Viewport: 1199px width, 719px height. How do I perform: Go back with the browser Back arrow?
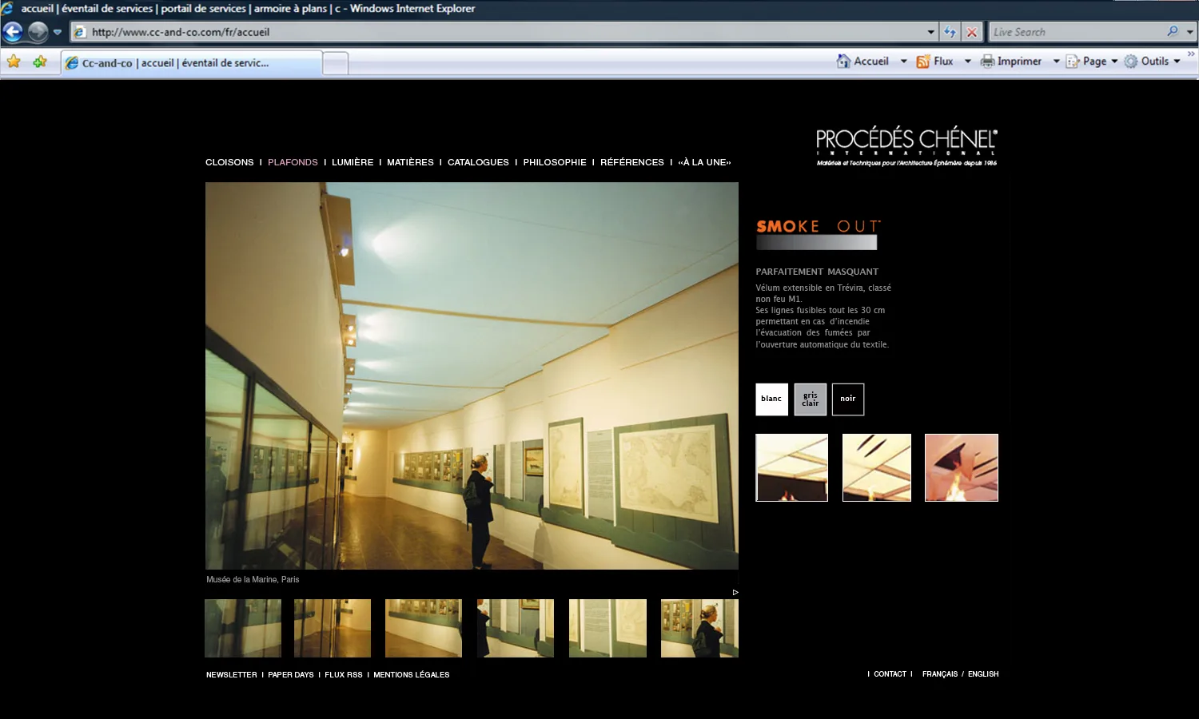[13, 32]
